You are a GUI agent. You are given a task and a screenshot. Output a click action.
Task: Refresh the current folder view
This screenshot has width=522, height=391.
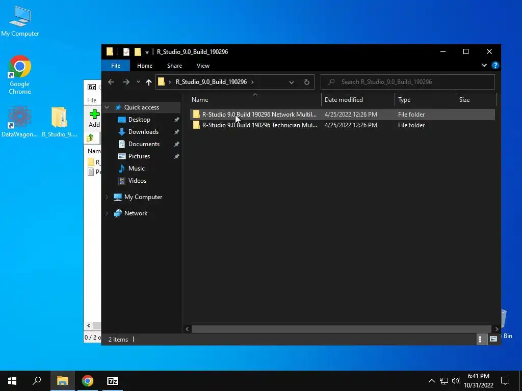(x=306, y=82)
